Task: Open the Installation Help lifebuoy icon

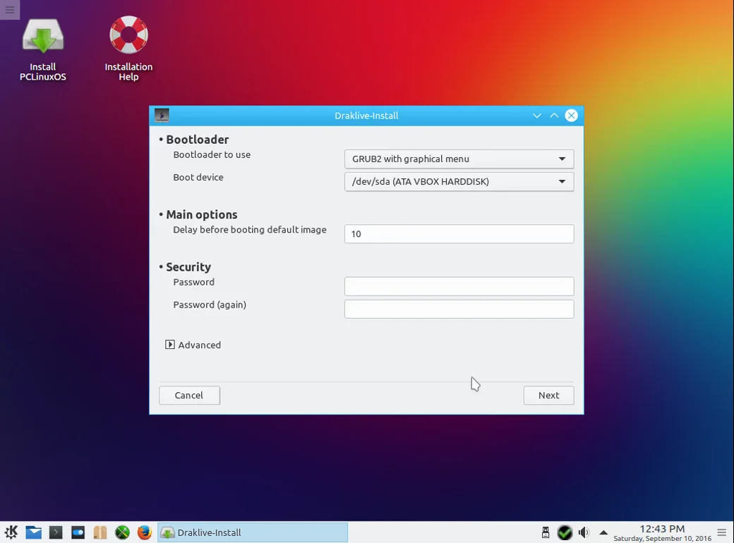Action: (128, 49)
